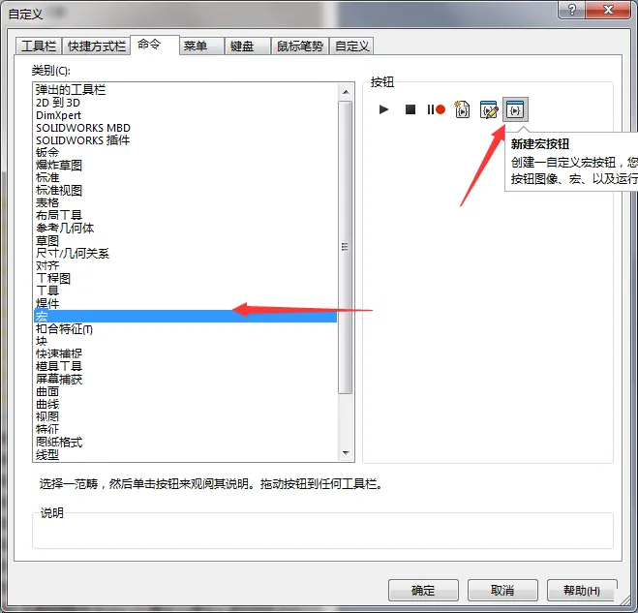Screen dimensions: 638x613
Task: Open the 快捷方式栏 tab
Action: [x=97, y=46]
